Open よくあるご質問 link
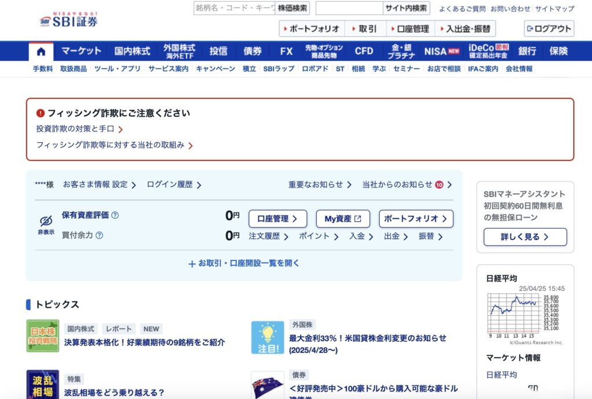The width and height of the screenshot is (592, 399). pyautogui.click(x=462, y=9)
